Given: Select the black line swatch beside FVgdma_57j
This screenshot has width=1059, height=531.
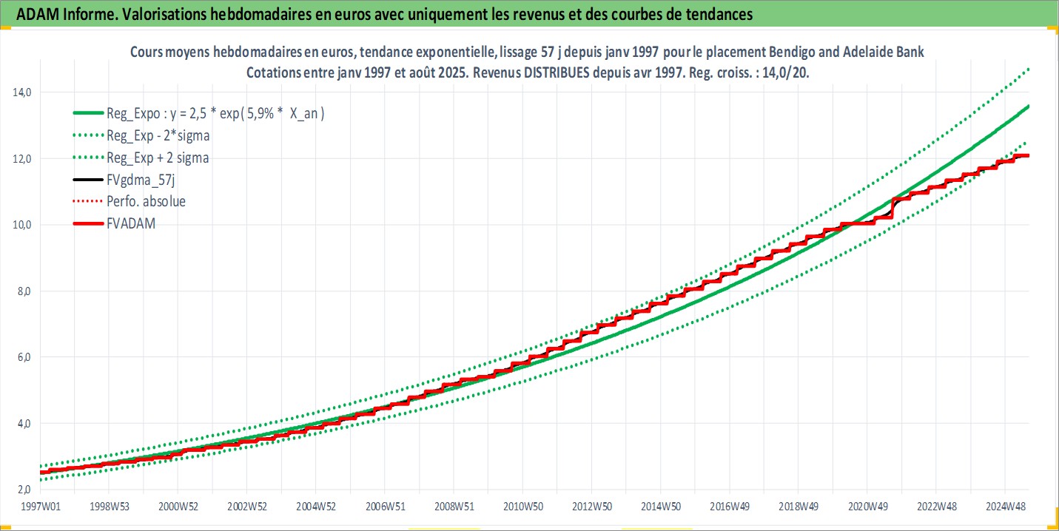Looking at the screenshot, I should point(89,179).
